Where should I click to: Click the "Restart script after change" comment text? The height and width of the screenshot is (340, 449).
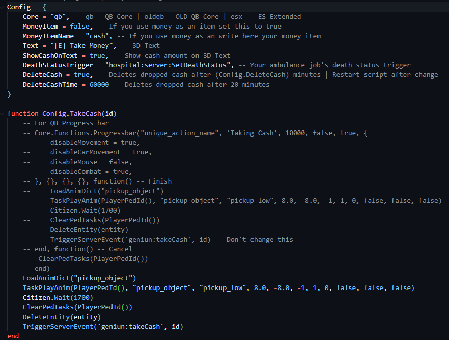385,75
